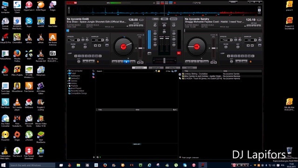The height and width of the screenshot is (168, 298).
Task: Toggle left deck hot cue lock
Action: [x=127, y=26]
